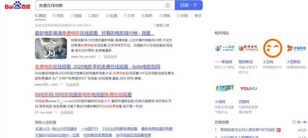
Task: Click the Baidu logo
Action: click(x=17, y=5)
